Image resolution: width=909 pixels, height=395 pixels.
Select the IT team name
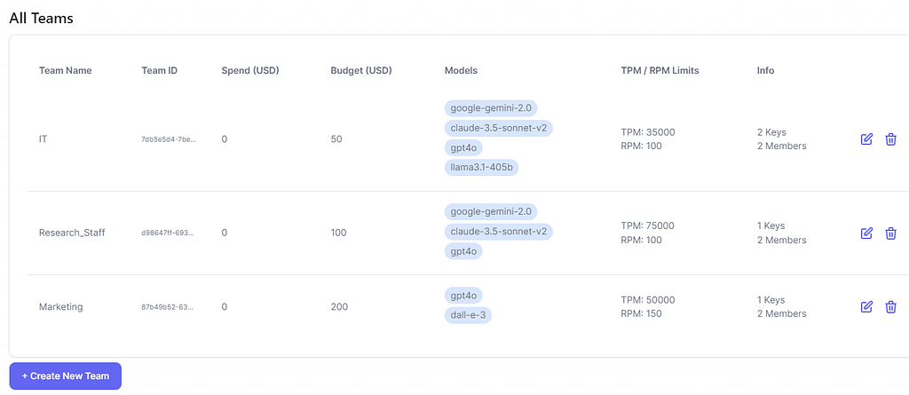43,139
